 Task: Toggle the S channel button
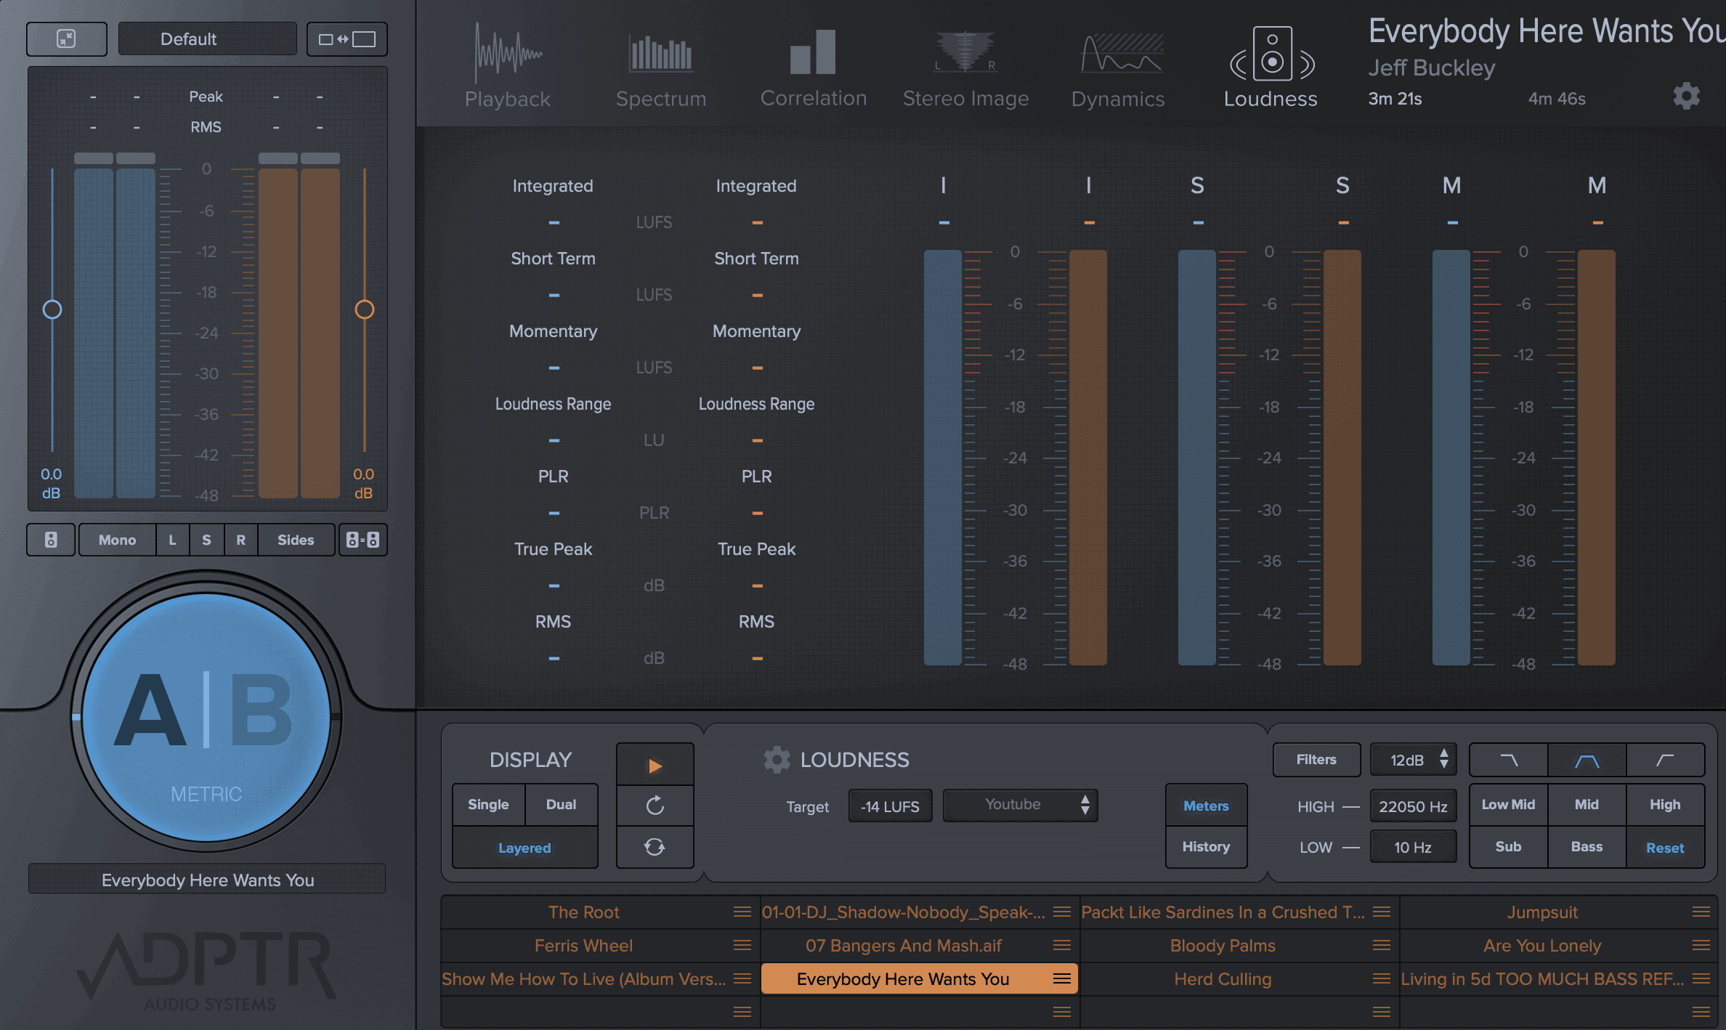206,540
